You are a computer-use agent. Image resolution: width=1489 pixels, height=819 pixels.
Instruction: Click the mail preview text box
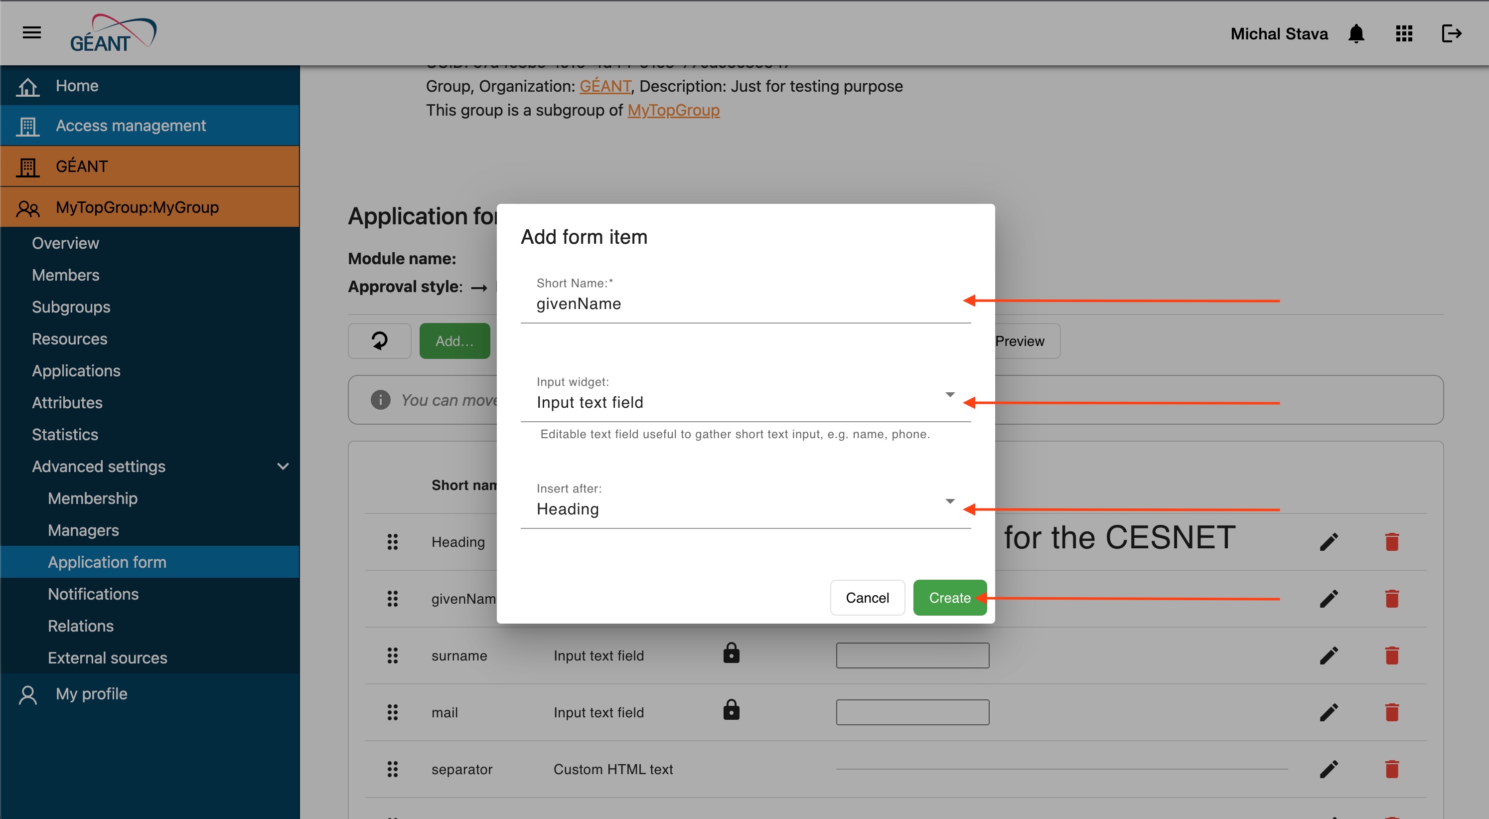912,713
